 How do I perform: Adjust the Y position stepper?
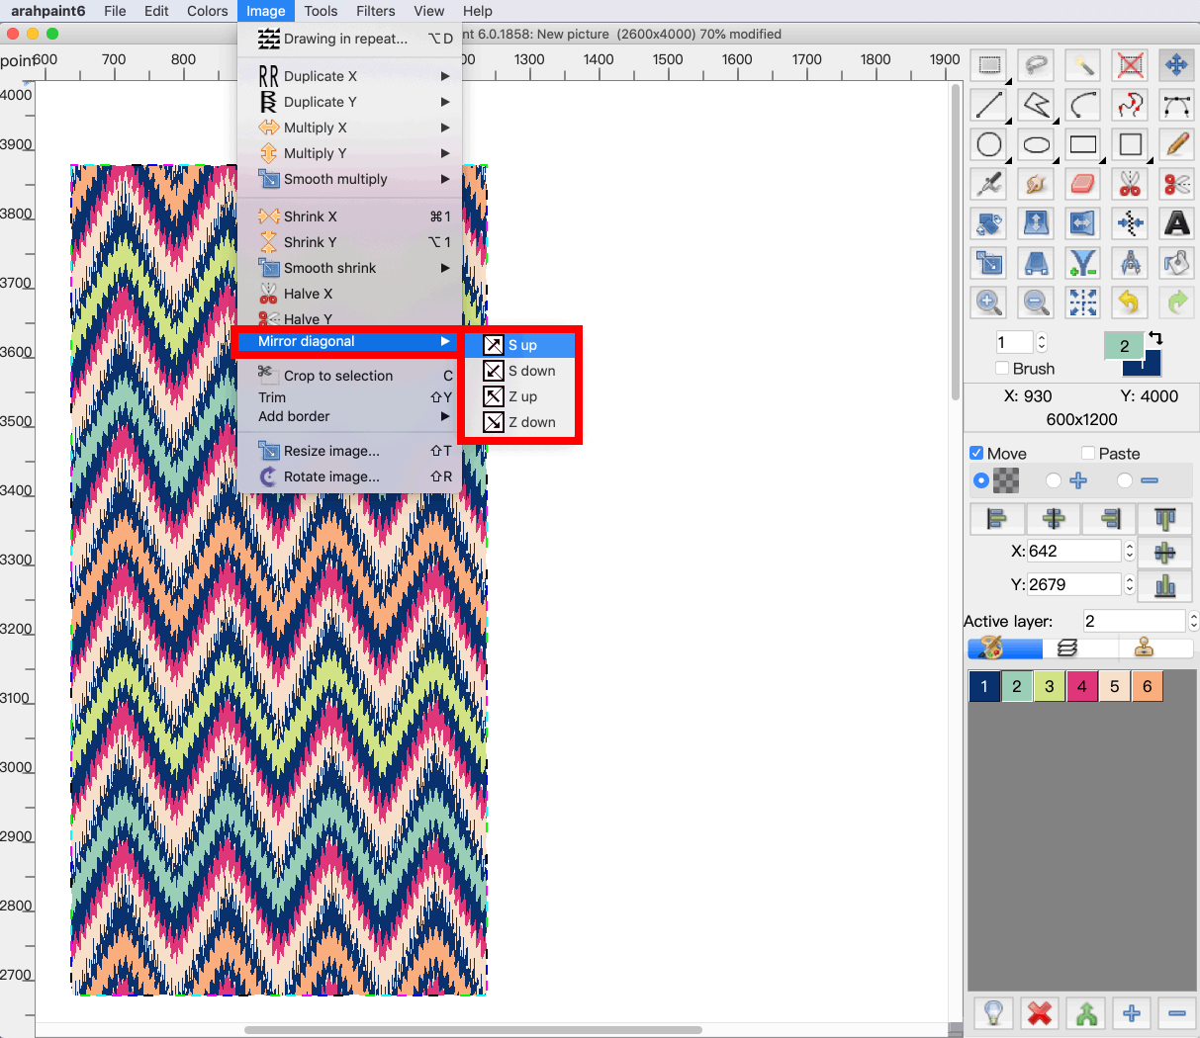(x=1130, y=585)
